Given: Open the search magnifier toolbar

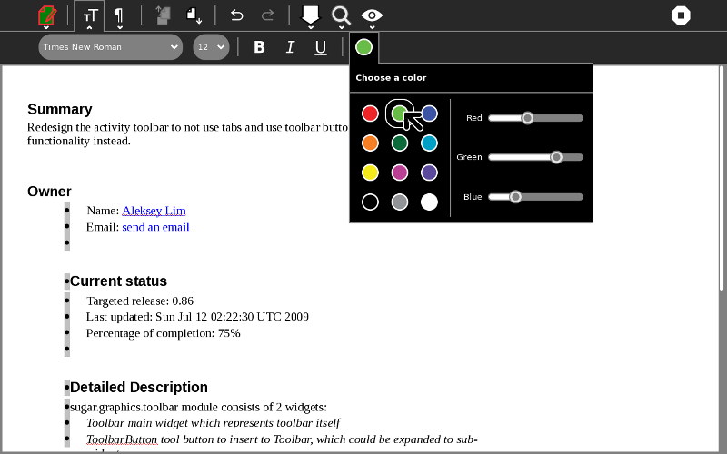Looking at the screenshot, I should [341, 15].
